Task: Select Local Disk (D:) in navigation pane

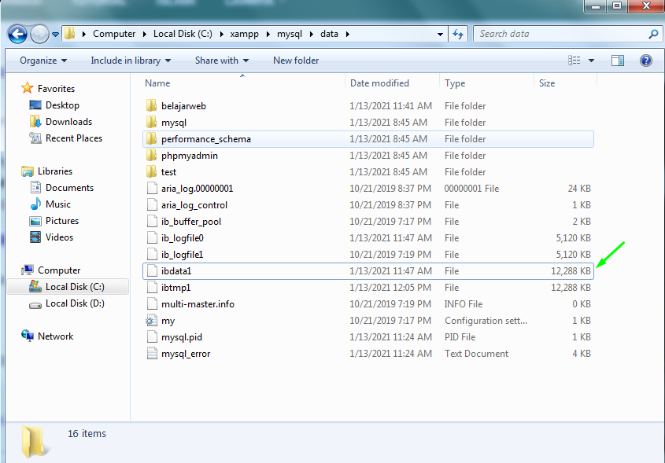Action: coord(75,303)
